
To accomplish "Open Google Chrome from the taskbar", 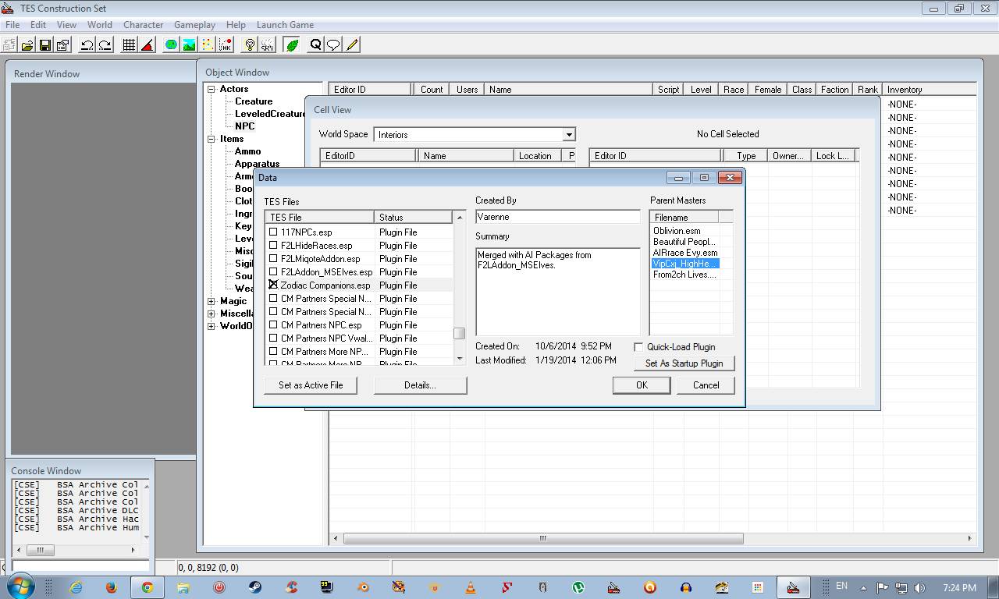I will click(148, 587).
